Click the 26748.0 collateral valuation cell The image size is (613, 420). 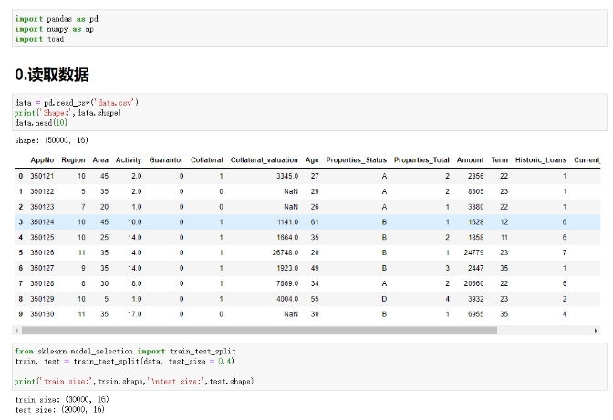(285, 253)
